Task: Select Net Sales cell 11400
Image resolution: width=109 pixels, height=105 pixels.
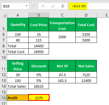Action: coord(86,81)
